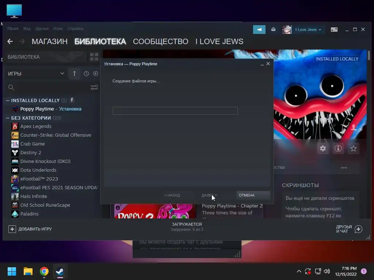
Task: Collapse the Installed Locally category
Action: 8,101
